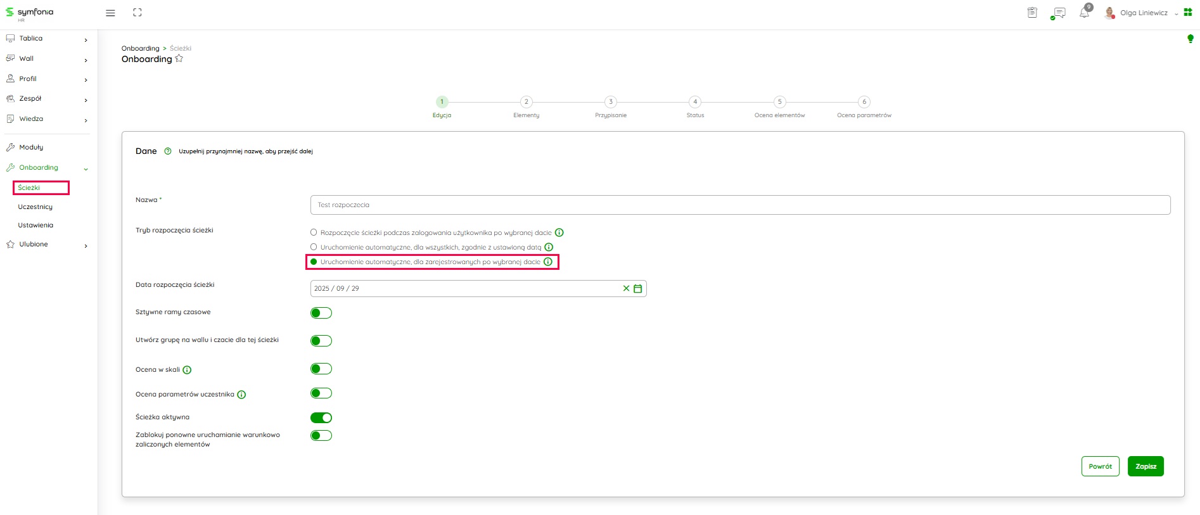
Task: Go to step 2 Elementy
Action: 526,102
